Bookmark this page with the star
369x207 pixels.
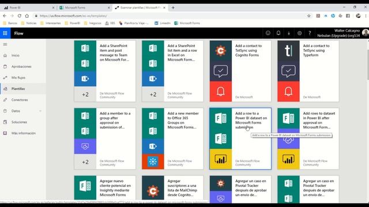coord(309,16)
